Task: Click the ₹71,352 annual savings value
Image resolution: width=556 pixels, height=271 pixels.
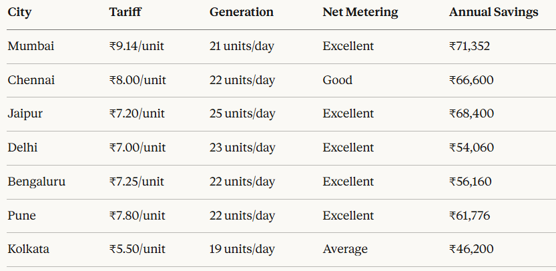Action: [469, 47]
